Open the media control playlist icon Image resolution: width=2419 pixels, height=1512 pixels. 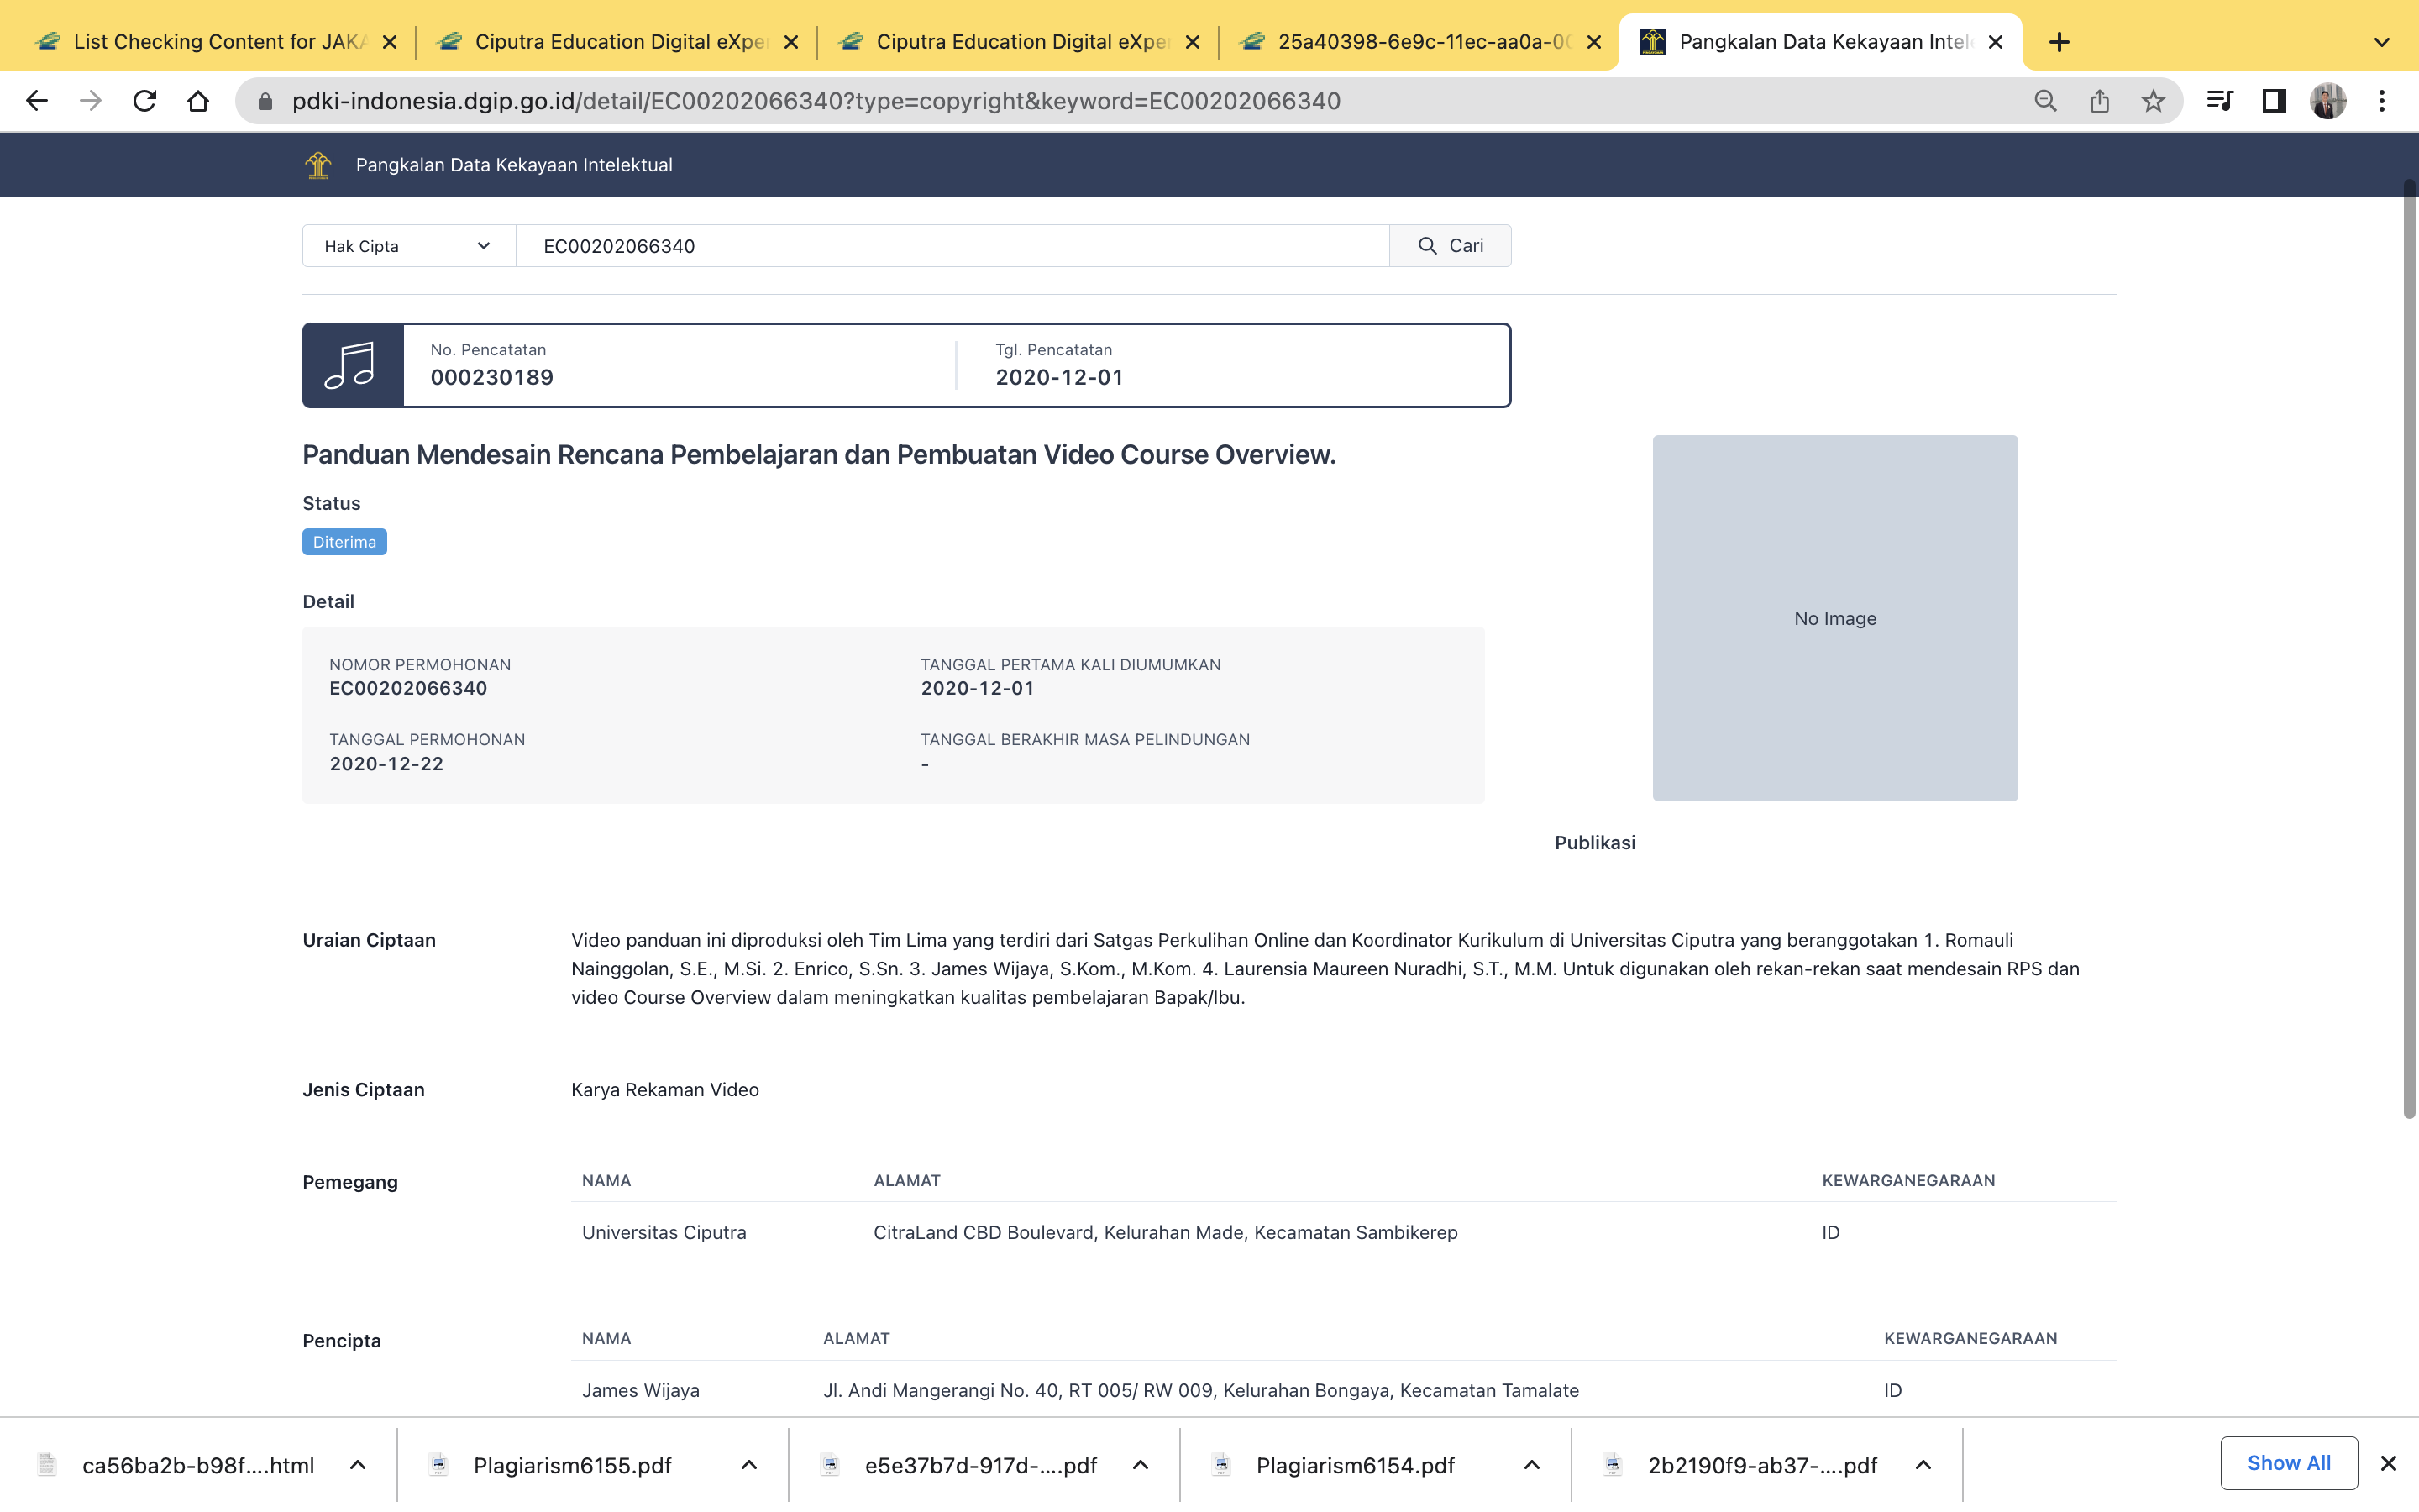[2219, 101]
